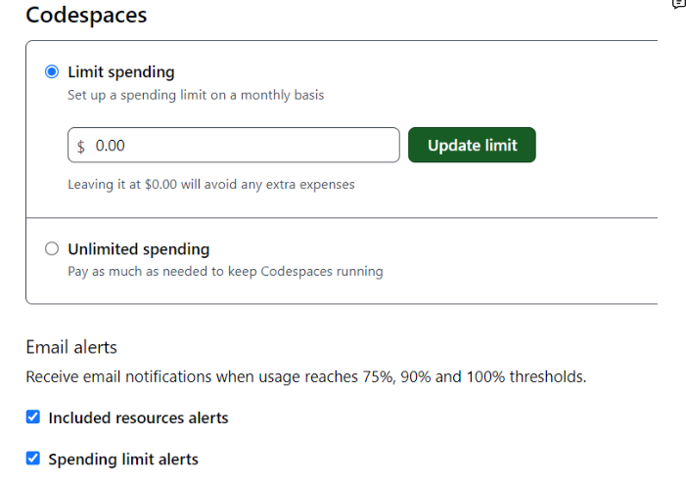Uncheck the Included resources alerts checkbox
Image resolution: width=686 pixels, height=481 pixels.
pos(33,417)
